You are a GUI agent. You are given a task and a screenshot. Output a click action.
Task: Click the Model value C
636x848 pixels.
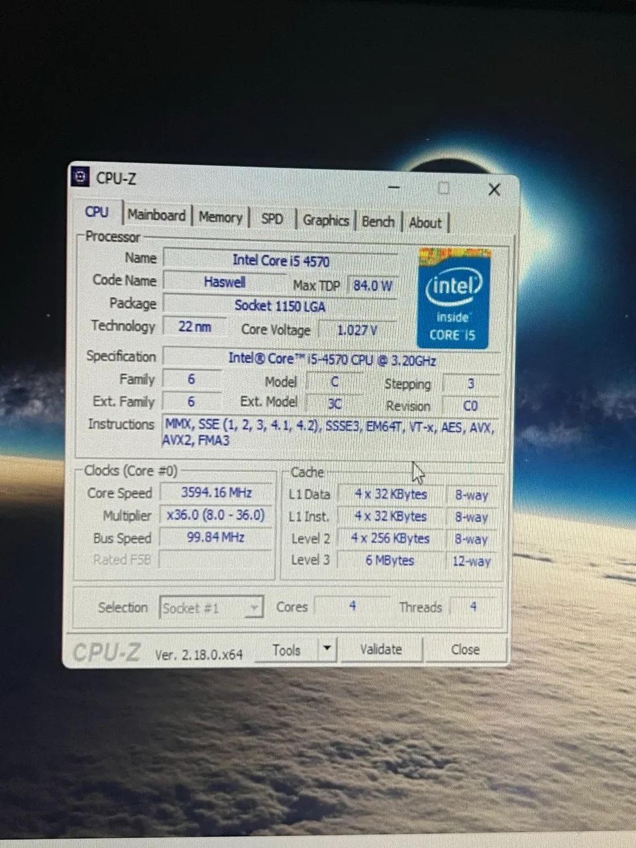tap(335, 382)
